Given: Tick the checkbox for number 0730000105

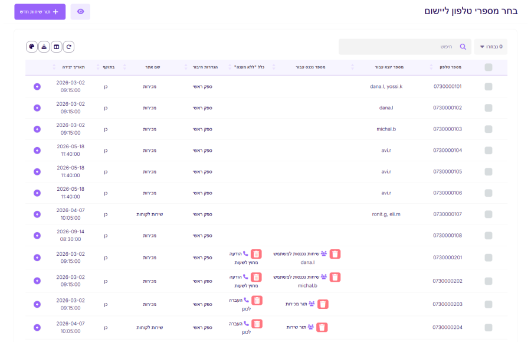Looking at the screenshot, I should pyautogui.click(x=489, y=172).
